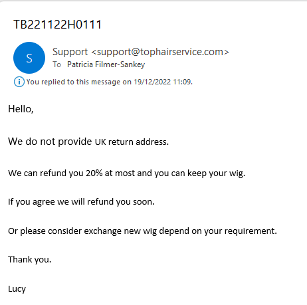Click the signature name Lucy
Image resolution: width=307 pixels, height=305 pixels.
(17, 289)
